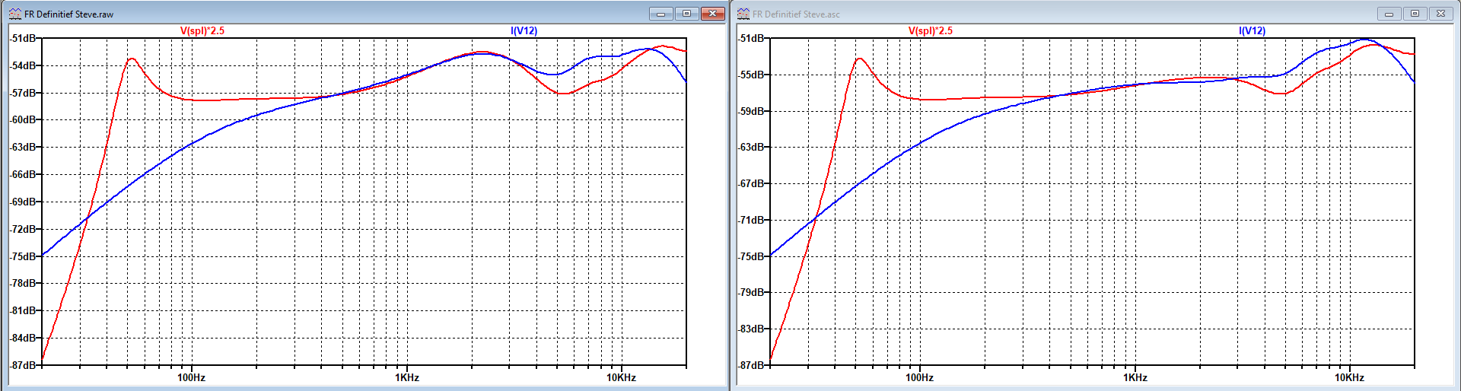Click the -54dB axis label in the .raw window

[x=23, y=65]
